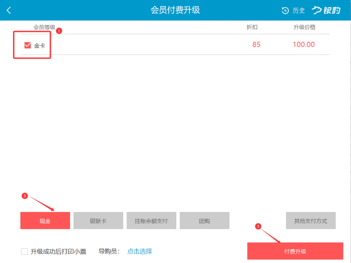Click the 升级价格 column header

305,27
